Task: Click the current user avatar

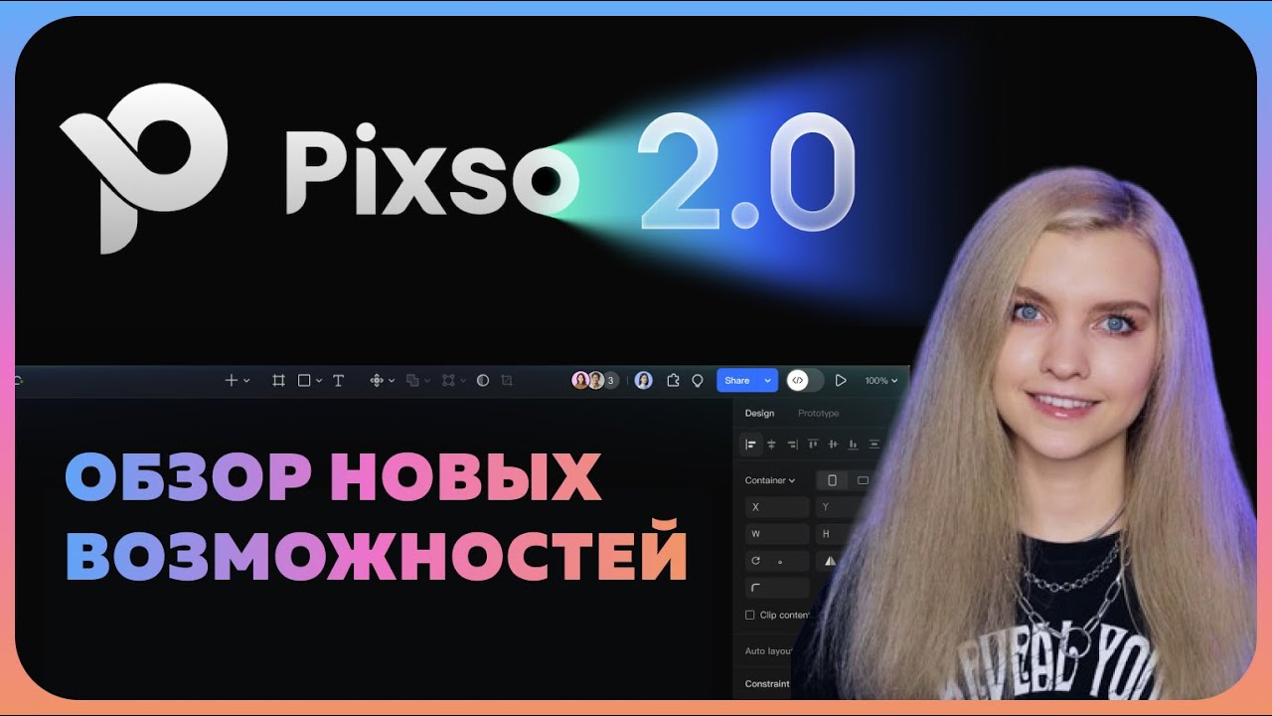Action: coord(644,380)
